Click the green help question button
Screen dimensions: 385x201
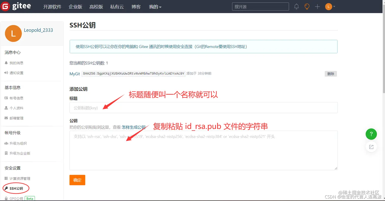point(371,134)
